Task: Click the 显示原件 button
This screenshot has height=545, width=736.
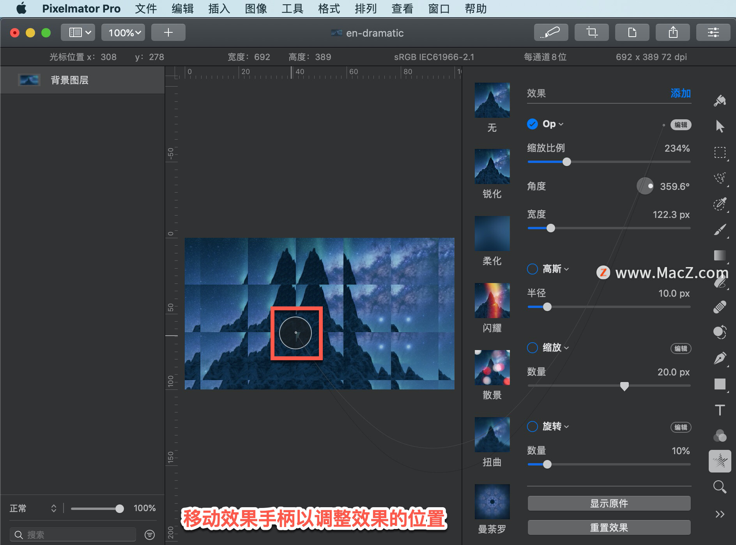Action: pos(609,503)
